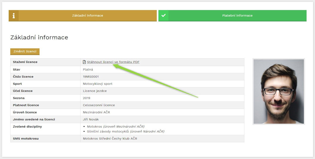Select the Licence jezdce value
The height and width of the screenshot is (159, 315).
tap(95, 91)
